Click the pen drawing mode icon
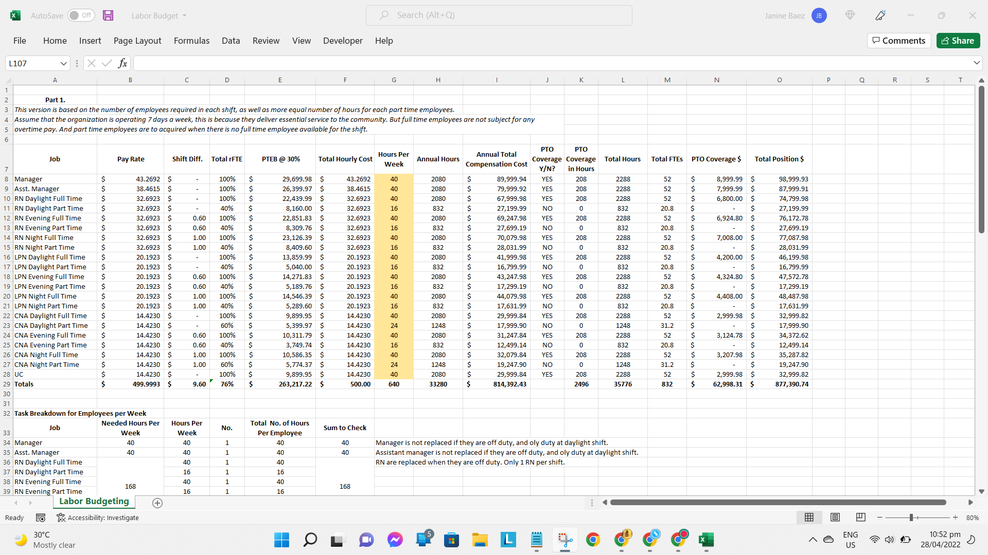The height and width of the screenshot is (555, 988). pos(880,15)
